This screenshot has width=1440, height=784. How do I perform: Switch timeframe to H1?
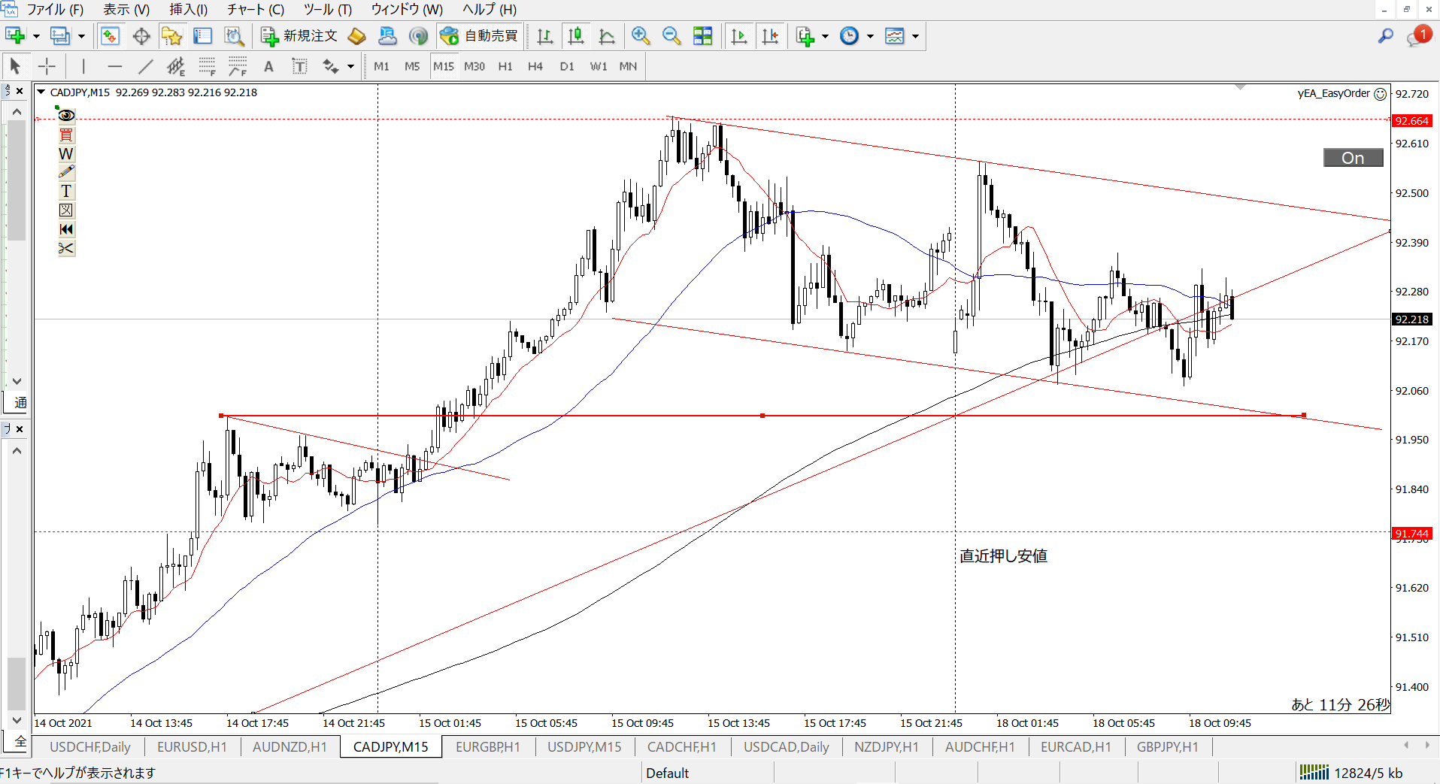coord(505,66)
